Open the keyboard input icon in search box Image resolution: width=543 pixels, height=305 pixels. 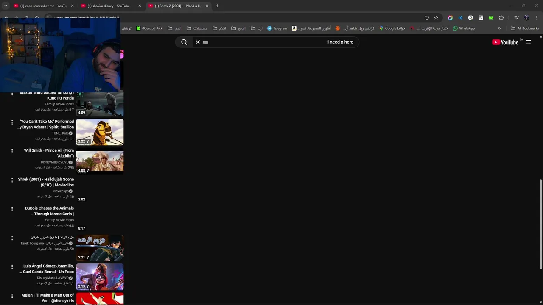tap(206, 42)
